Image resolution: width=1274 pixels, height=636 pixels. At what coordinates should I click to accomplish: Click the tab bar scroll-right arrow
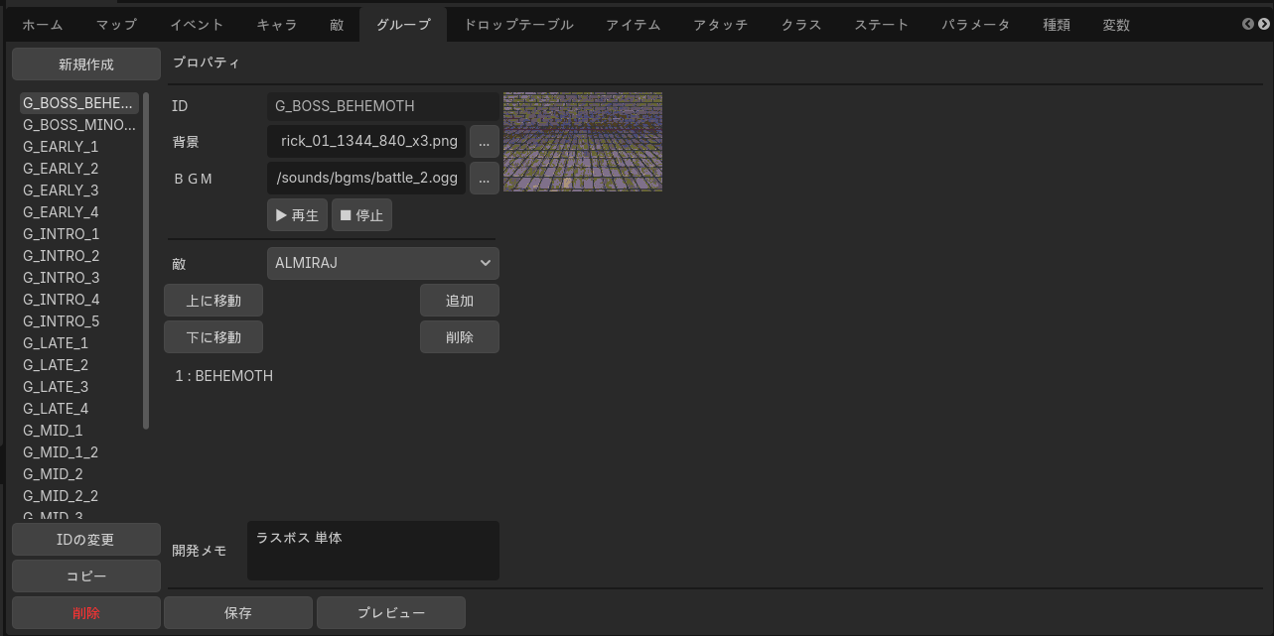click(x=1262, y=24)
